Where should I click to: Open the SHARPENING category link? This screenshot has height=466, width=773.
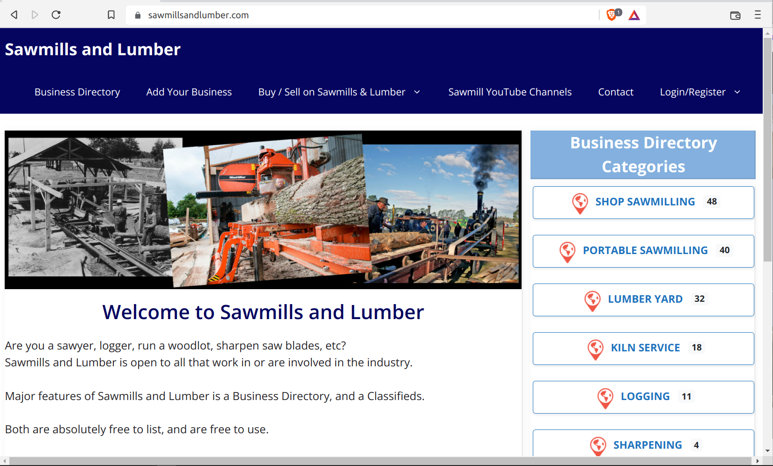pos(648,445)
